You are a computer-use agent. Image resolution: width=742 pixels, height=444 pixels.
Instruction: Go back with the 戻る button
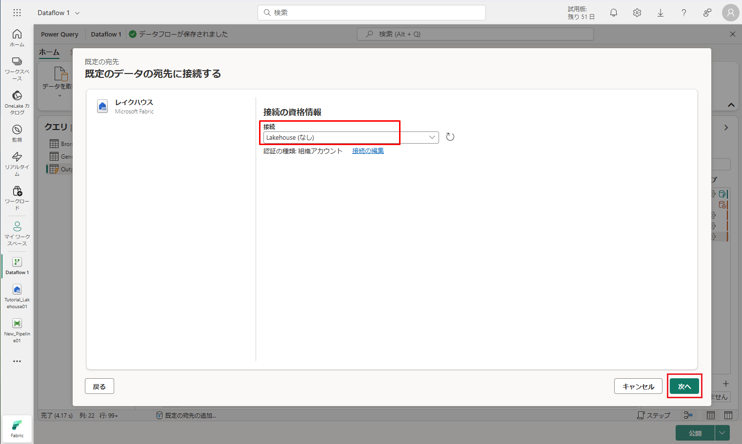[100, 387]
